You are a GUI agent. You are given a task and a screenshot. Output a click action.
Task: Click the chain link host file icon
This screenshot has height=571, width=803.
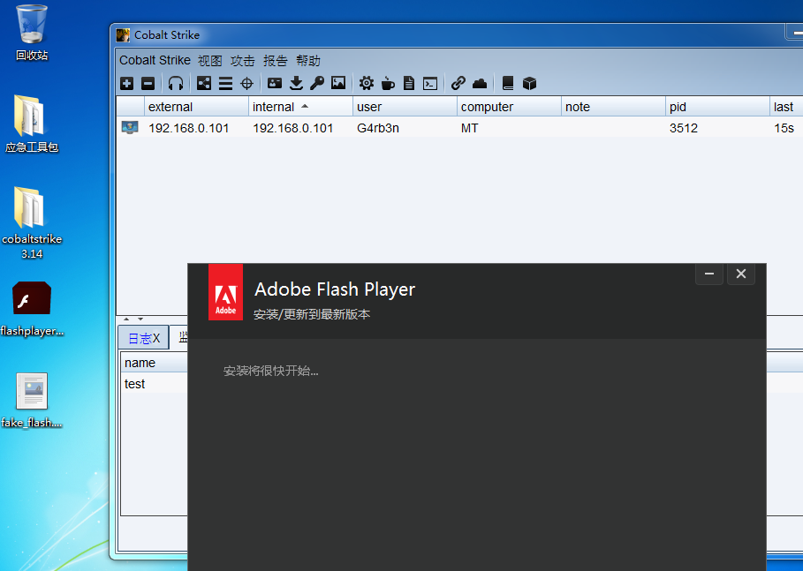458,83
